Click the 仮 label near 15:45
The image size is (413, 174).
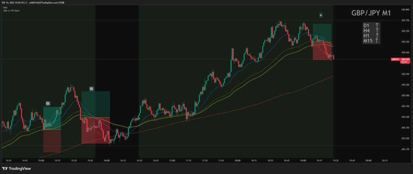(92, 88)
